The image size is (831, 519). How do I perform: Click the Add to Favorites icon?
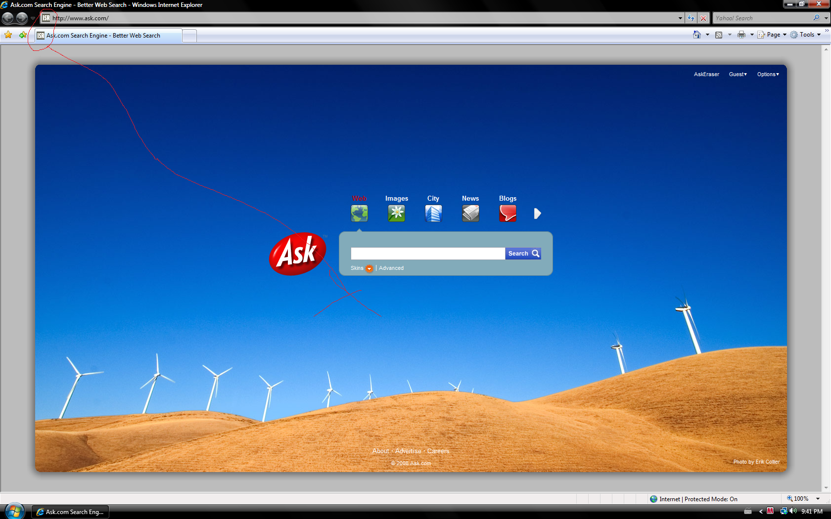22,35
